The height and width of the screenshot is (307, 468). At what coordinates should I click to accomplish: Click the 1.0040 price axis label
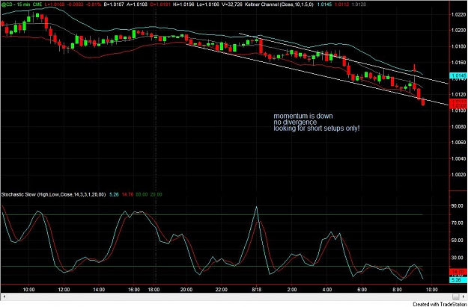pyautogui.click(x=459, y=159)
